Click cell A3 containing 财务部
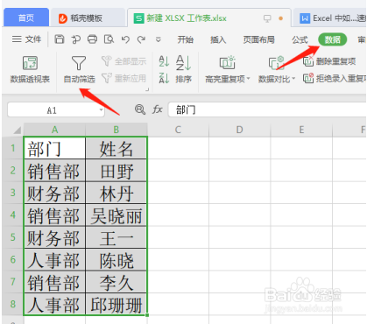 point(54,193)
